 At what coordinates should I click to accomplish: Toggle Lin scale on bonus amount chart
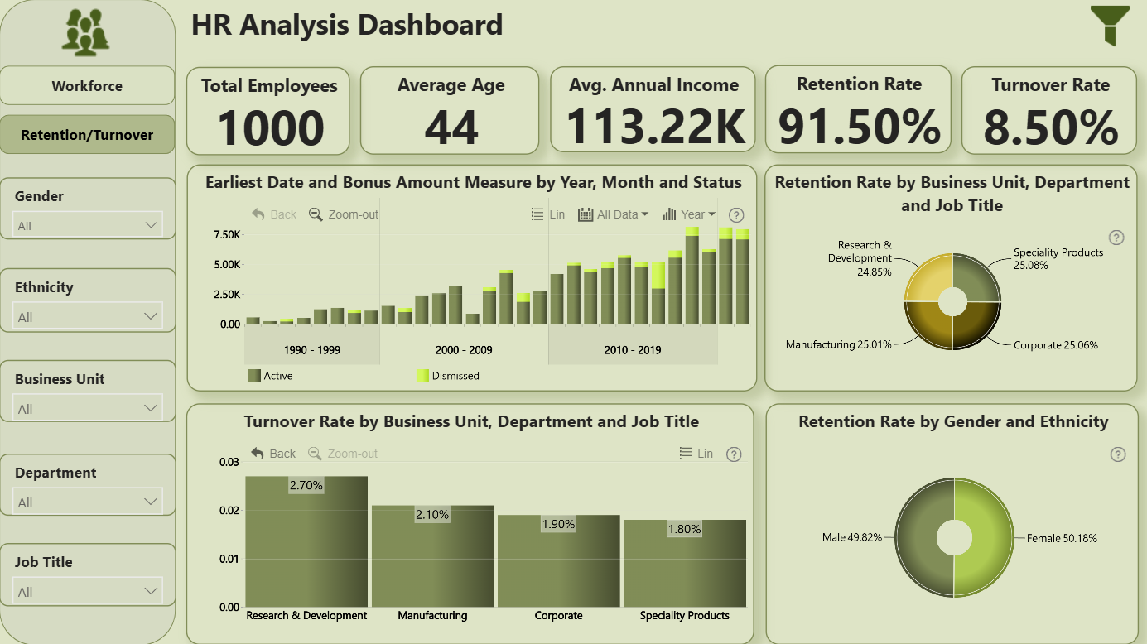tap(548, 214)
